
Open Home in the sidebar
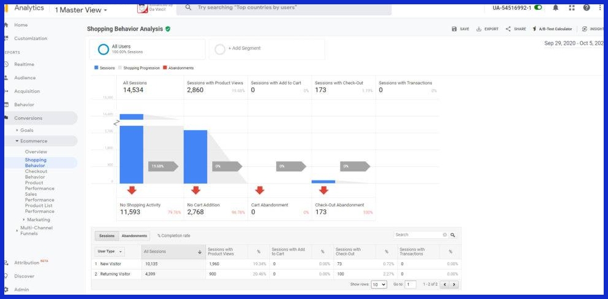(21, 25)
